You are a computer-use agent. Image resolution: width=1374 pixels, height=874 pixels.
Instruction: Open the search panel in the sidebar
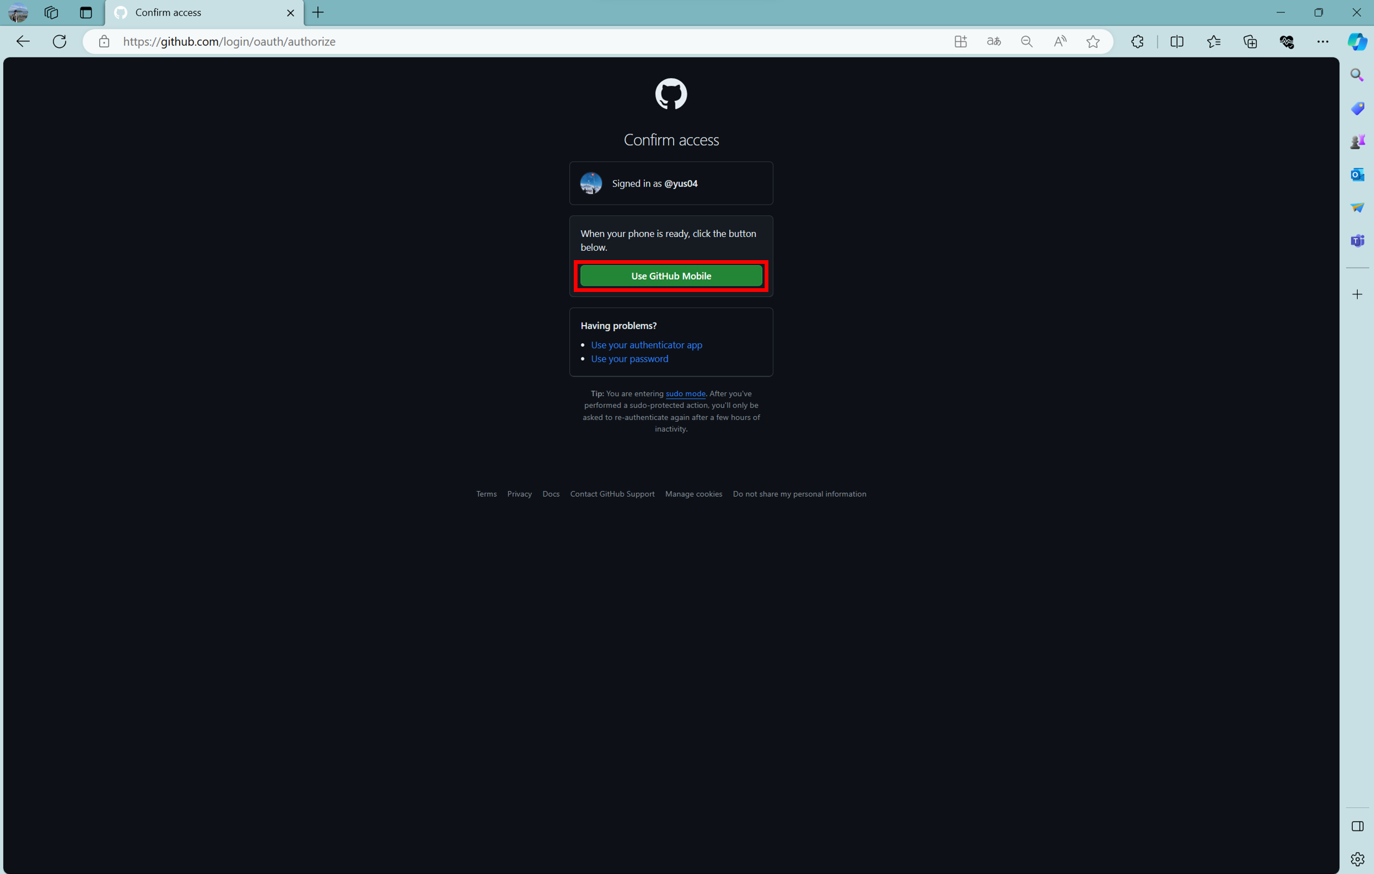1357,75
